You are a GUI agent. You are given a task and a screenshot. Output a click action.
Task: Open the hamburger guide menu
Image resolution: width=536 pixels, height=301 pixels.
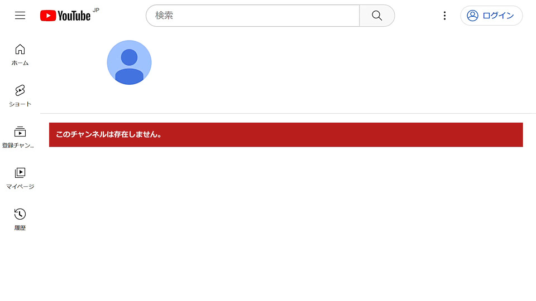[20, 16]
